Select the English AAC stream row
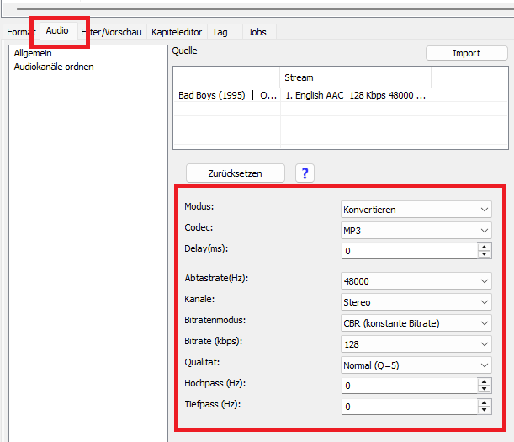Image resolution: width=514 pixels, height=442 pixels. 354,95
